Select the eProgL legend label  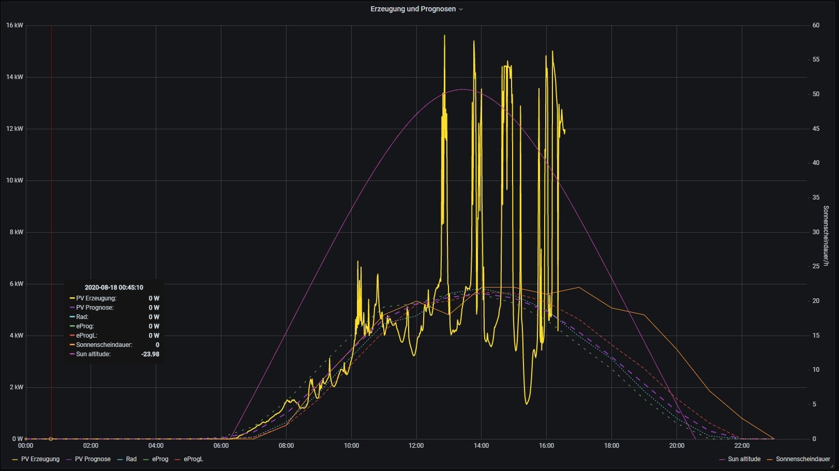pyautogui.click(x=193, y=459)
